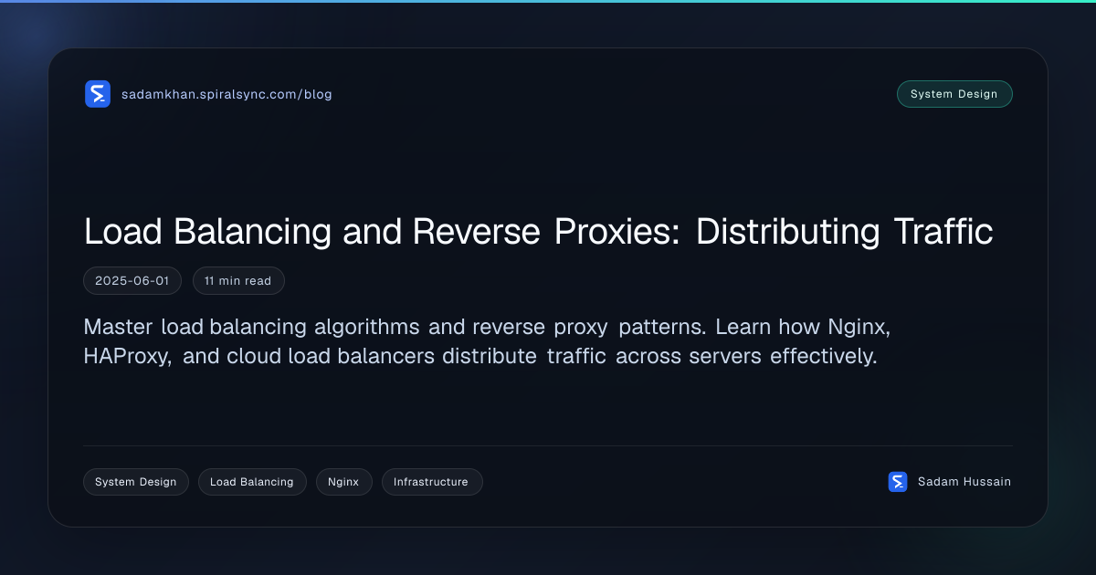Select the Load Balancing tag
This screenshot has width=1096, height=575.
pyautogui.click(x=252, y=482)
